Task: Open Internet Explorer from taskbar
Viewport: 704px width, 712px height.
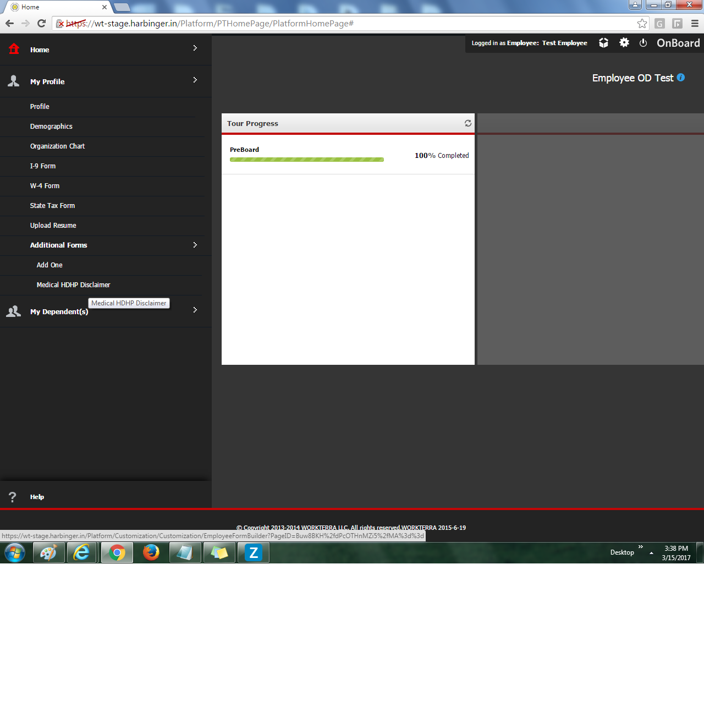Action: [x=82, y=552]
